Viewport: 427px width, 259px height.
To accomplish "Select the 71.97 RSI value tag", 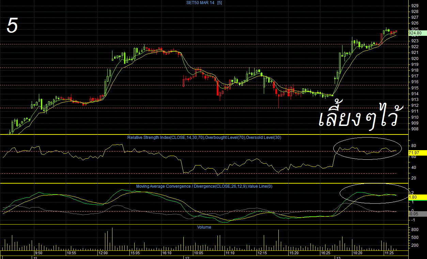I will coord(417,153).
